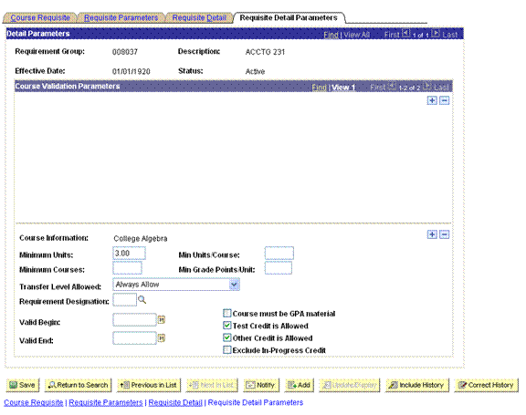Click the Min Units/Course field
The width and height of the screenshot is (526, 415).
[279, 254]
